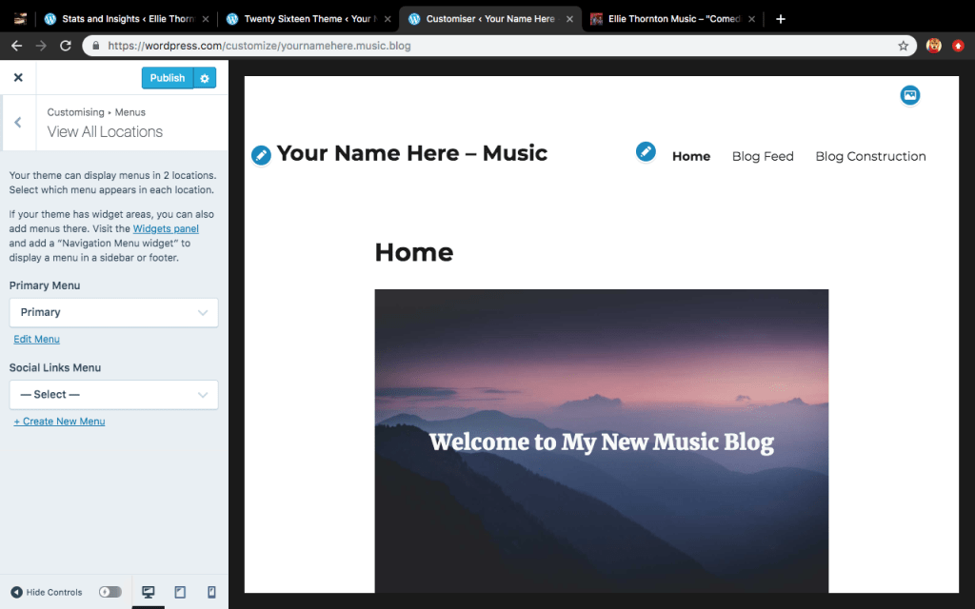Screen dimensions: 975x609
Task: Select Blog Feed in the site menu
Action: [x=763, y=157]
